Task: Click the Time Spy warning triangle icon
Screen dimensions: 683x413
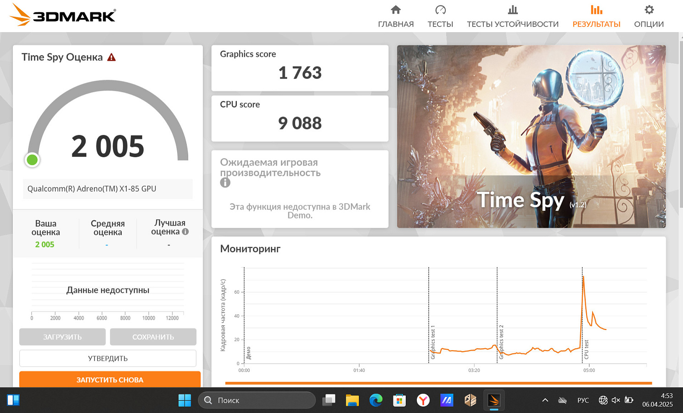Action: coord(112,57)
